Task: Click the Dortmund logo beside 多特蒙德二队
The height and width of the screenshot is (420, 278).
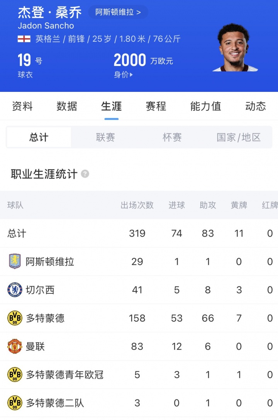Action: click(15, 403)
